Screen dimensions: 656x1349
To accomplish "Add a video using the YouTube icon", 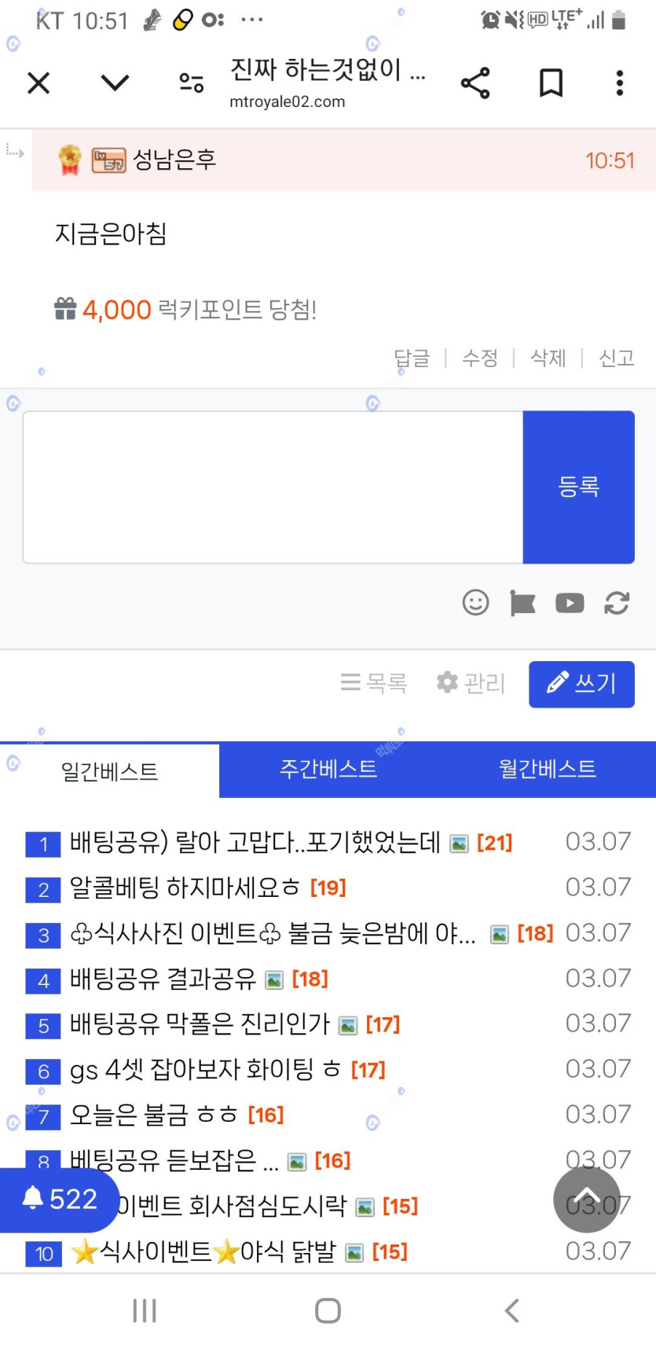I will coord(570,603).
